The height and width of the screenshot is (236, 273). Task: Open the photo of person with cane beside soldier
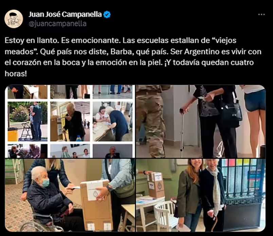click(201, 121)
